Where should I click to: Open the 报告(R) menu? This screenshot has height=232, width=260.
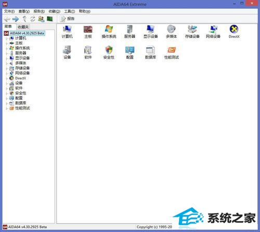(39, 11)
